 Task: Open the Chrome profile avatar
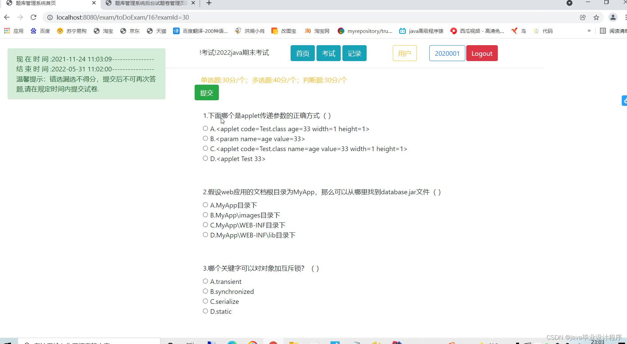[613, 17]
